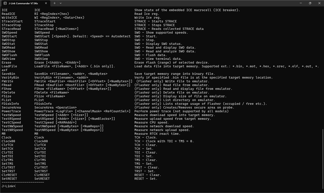
Task: Click the "Measure RTCK react time." description
Action: [x=157, y=134]
